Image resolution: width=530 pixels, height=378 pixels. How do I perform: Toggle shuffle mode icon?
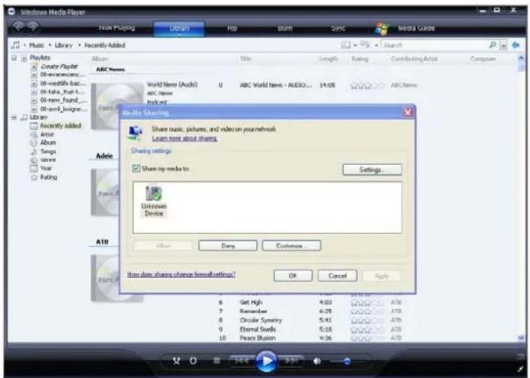[x=177, y=361]
